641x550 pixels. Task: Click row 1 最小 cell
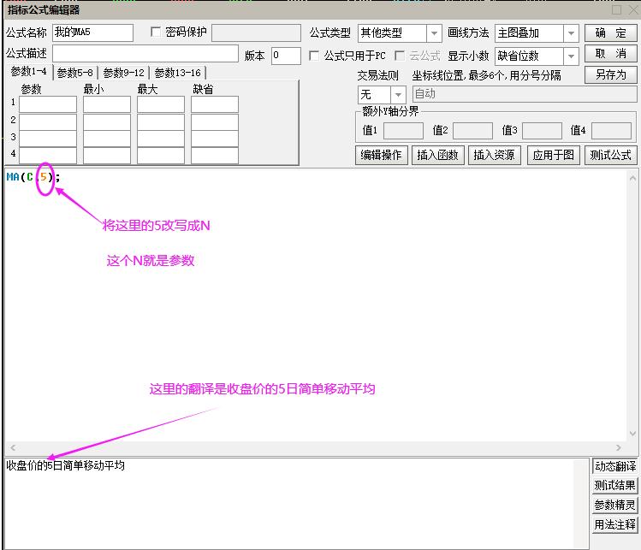click(x=107, y=104)
